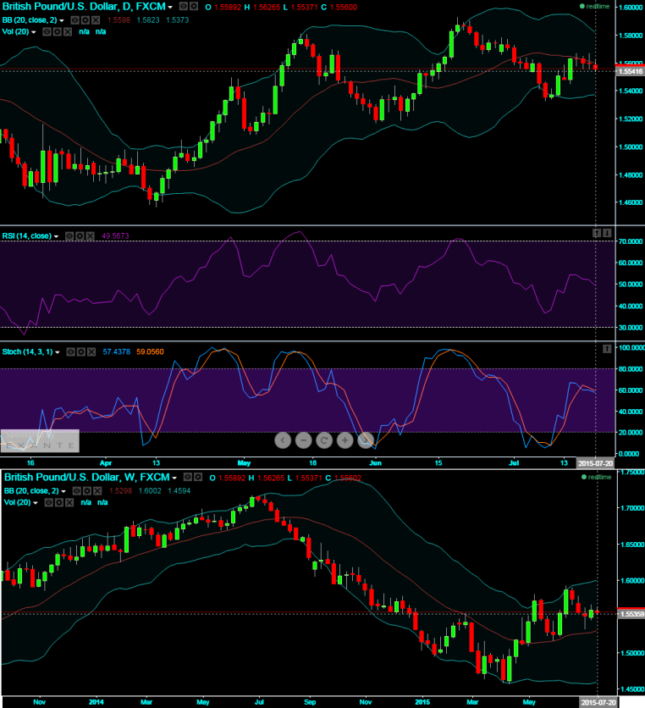Image resolution: width=645 pixels, height=708 pixels.
Task: Open settings gear for daily GBP/USD chart title
Action: pyautogui.click(x=194, y=6)
